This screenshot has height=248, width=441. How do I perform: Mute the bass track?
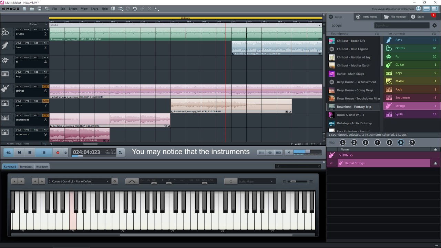(27, 43)
